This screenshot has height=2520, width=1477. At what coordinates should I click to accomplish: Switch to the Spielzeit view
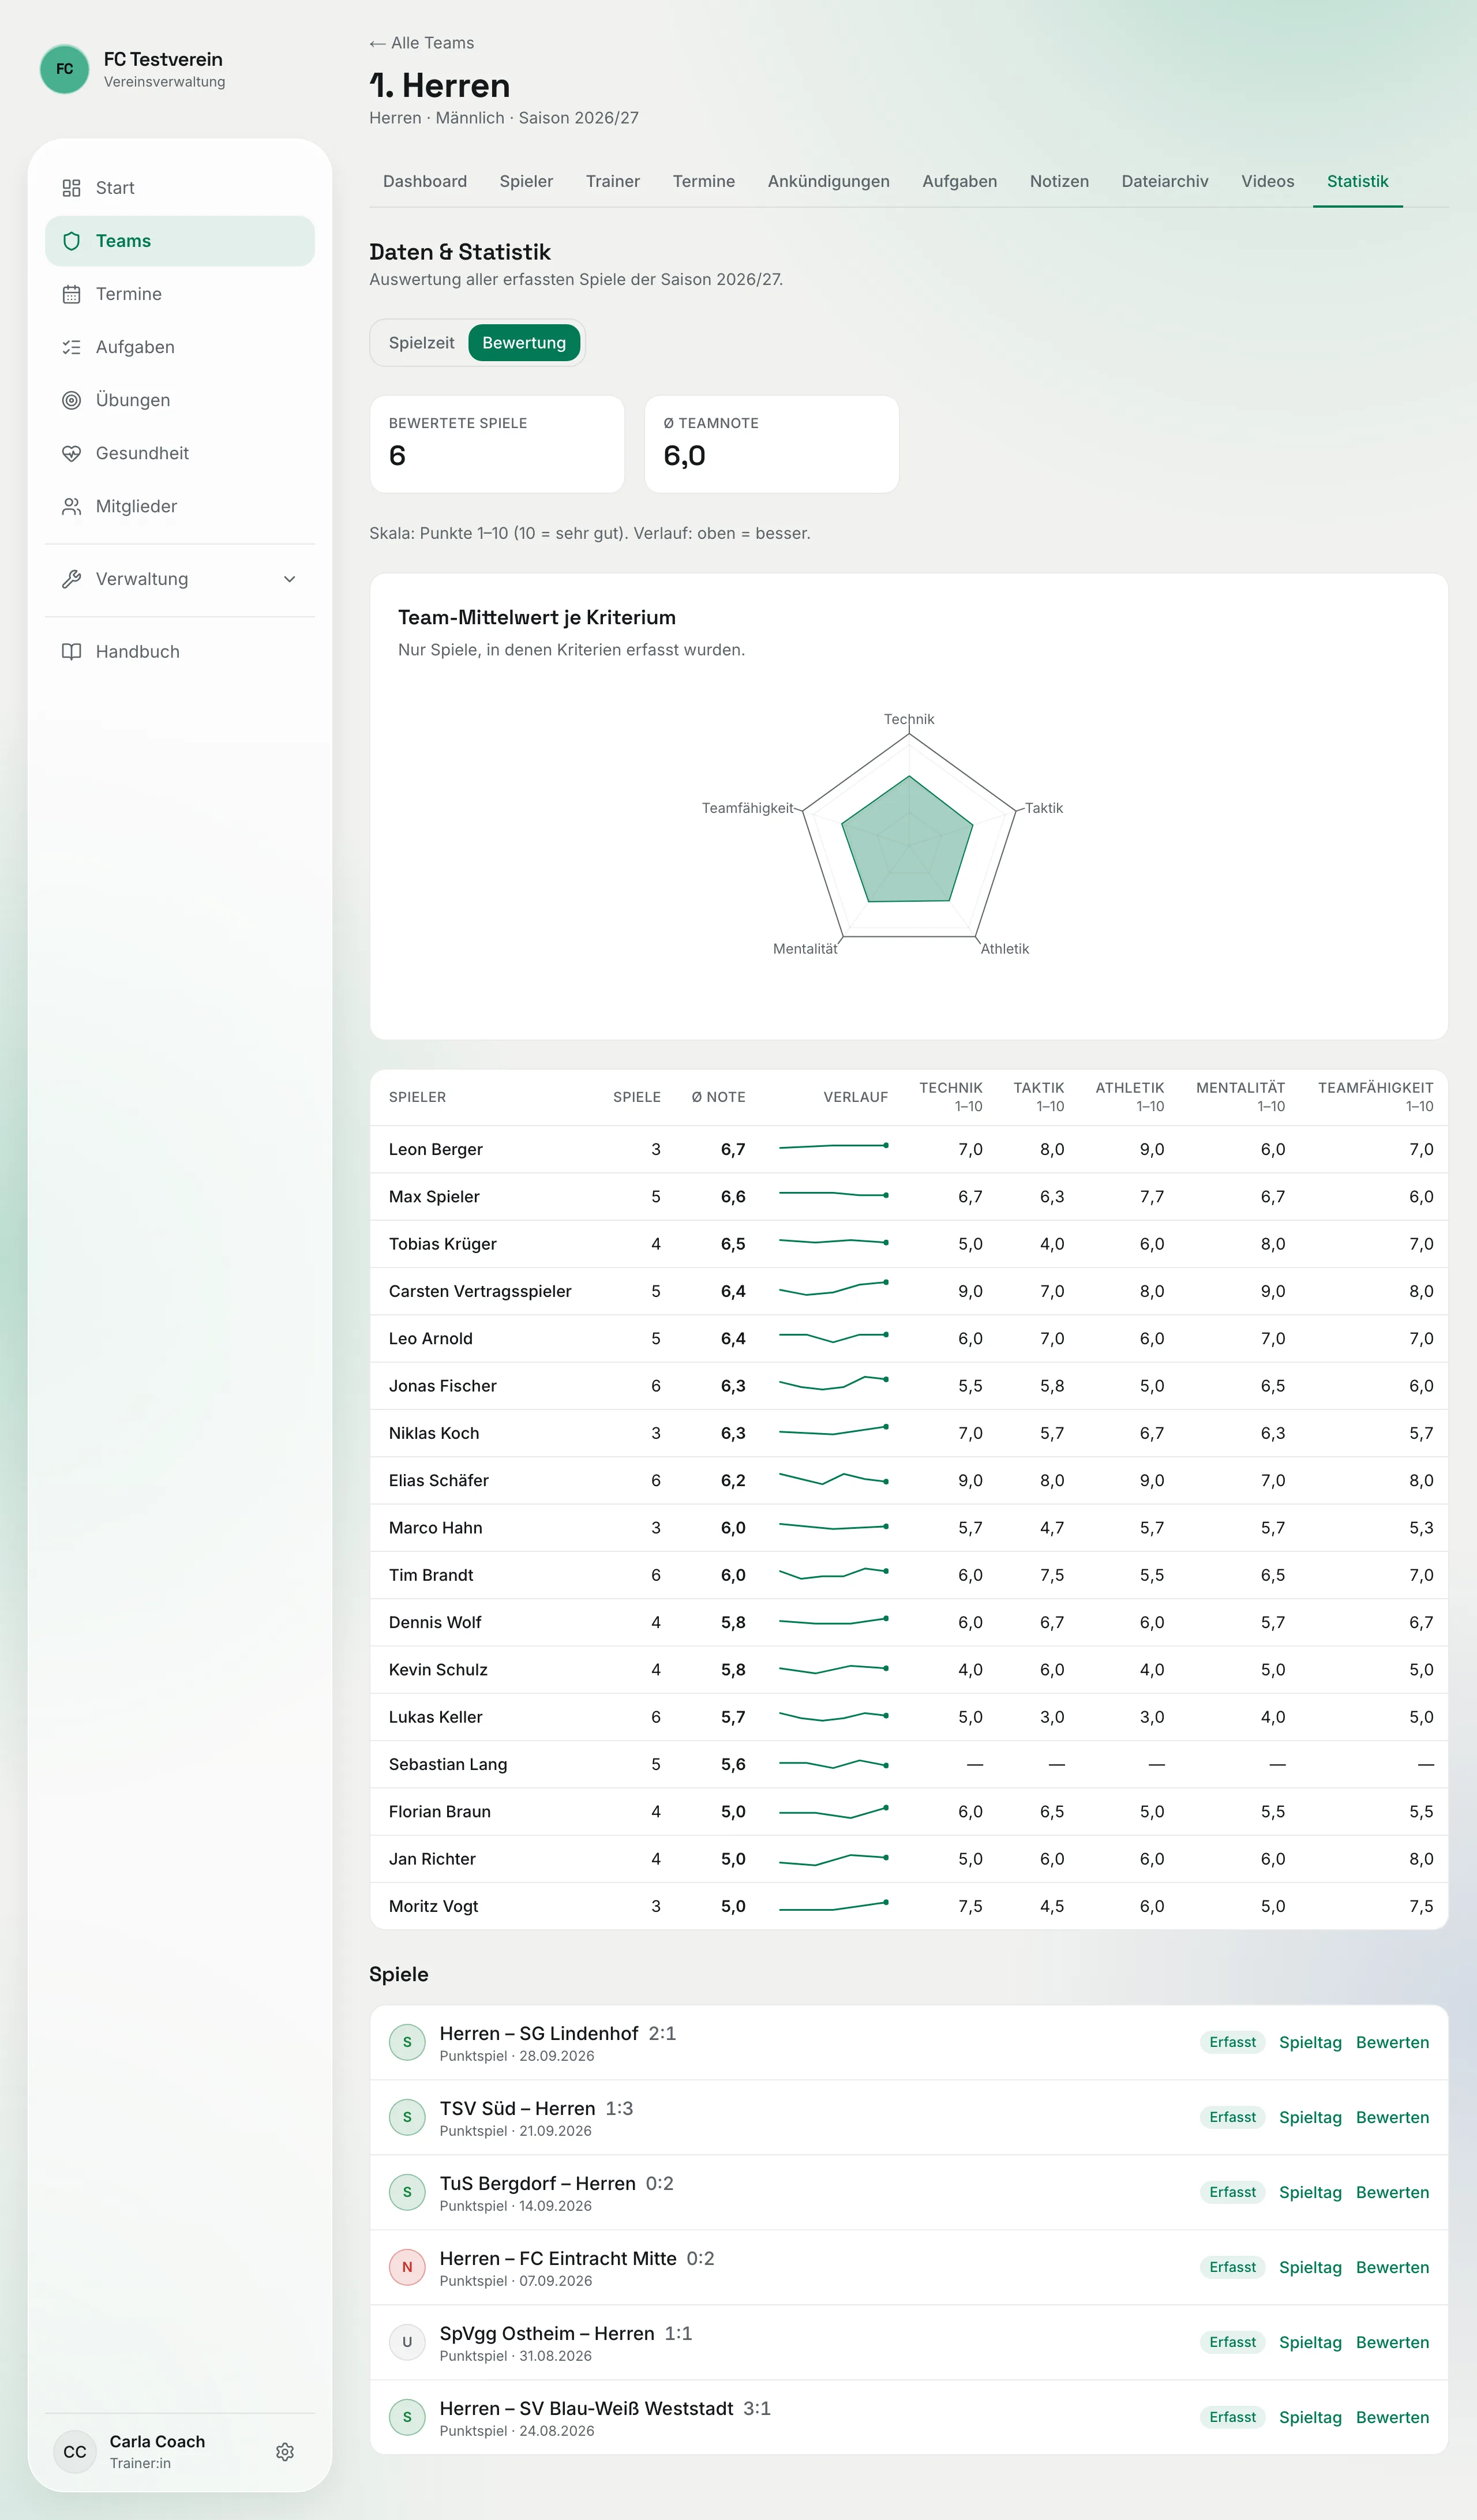421,343
